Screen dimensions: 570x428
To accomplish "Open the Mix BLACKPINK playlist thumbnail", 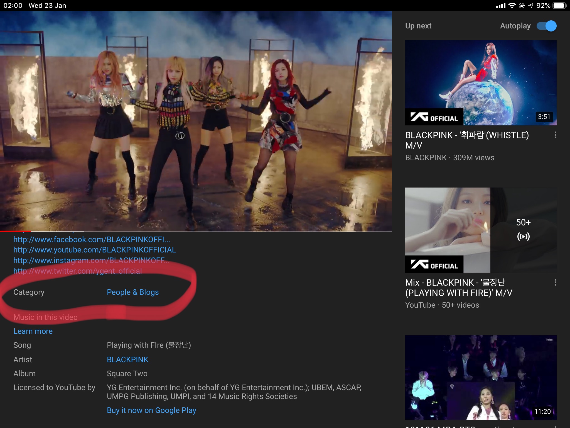I will [x=481, y=230].
